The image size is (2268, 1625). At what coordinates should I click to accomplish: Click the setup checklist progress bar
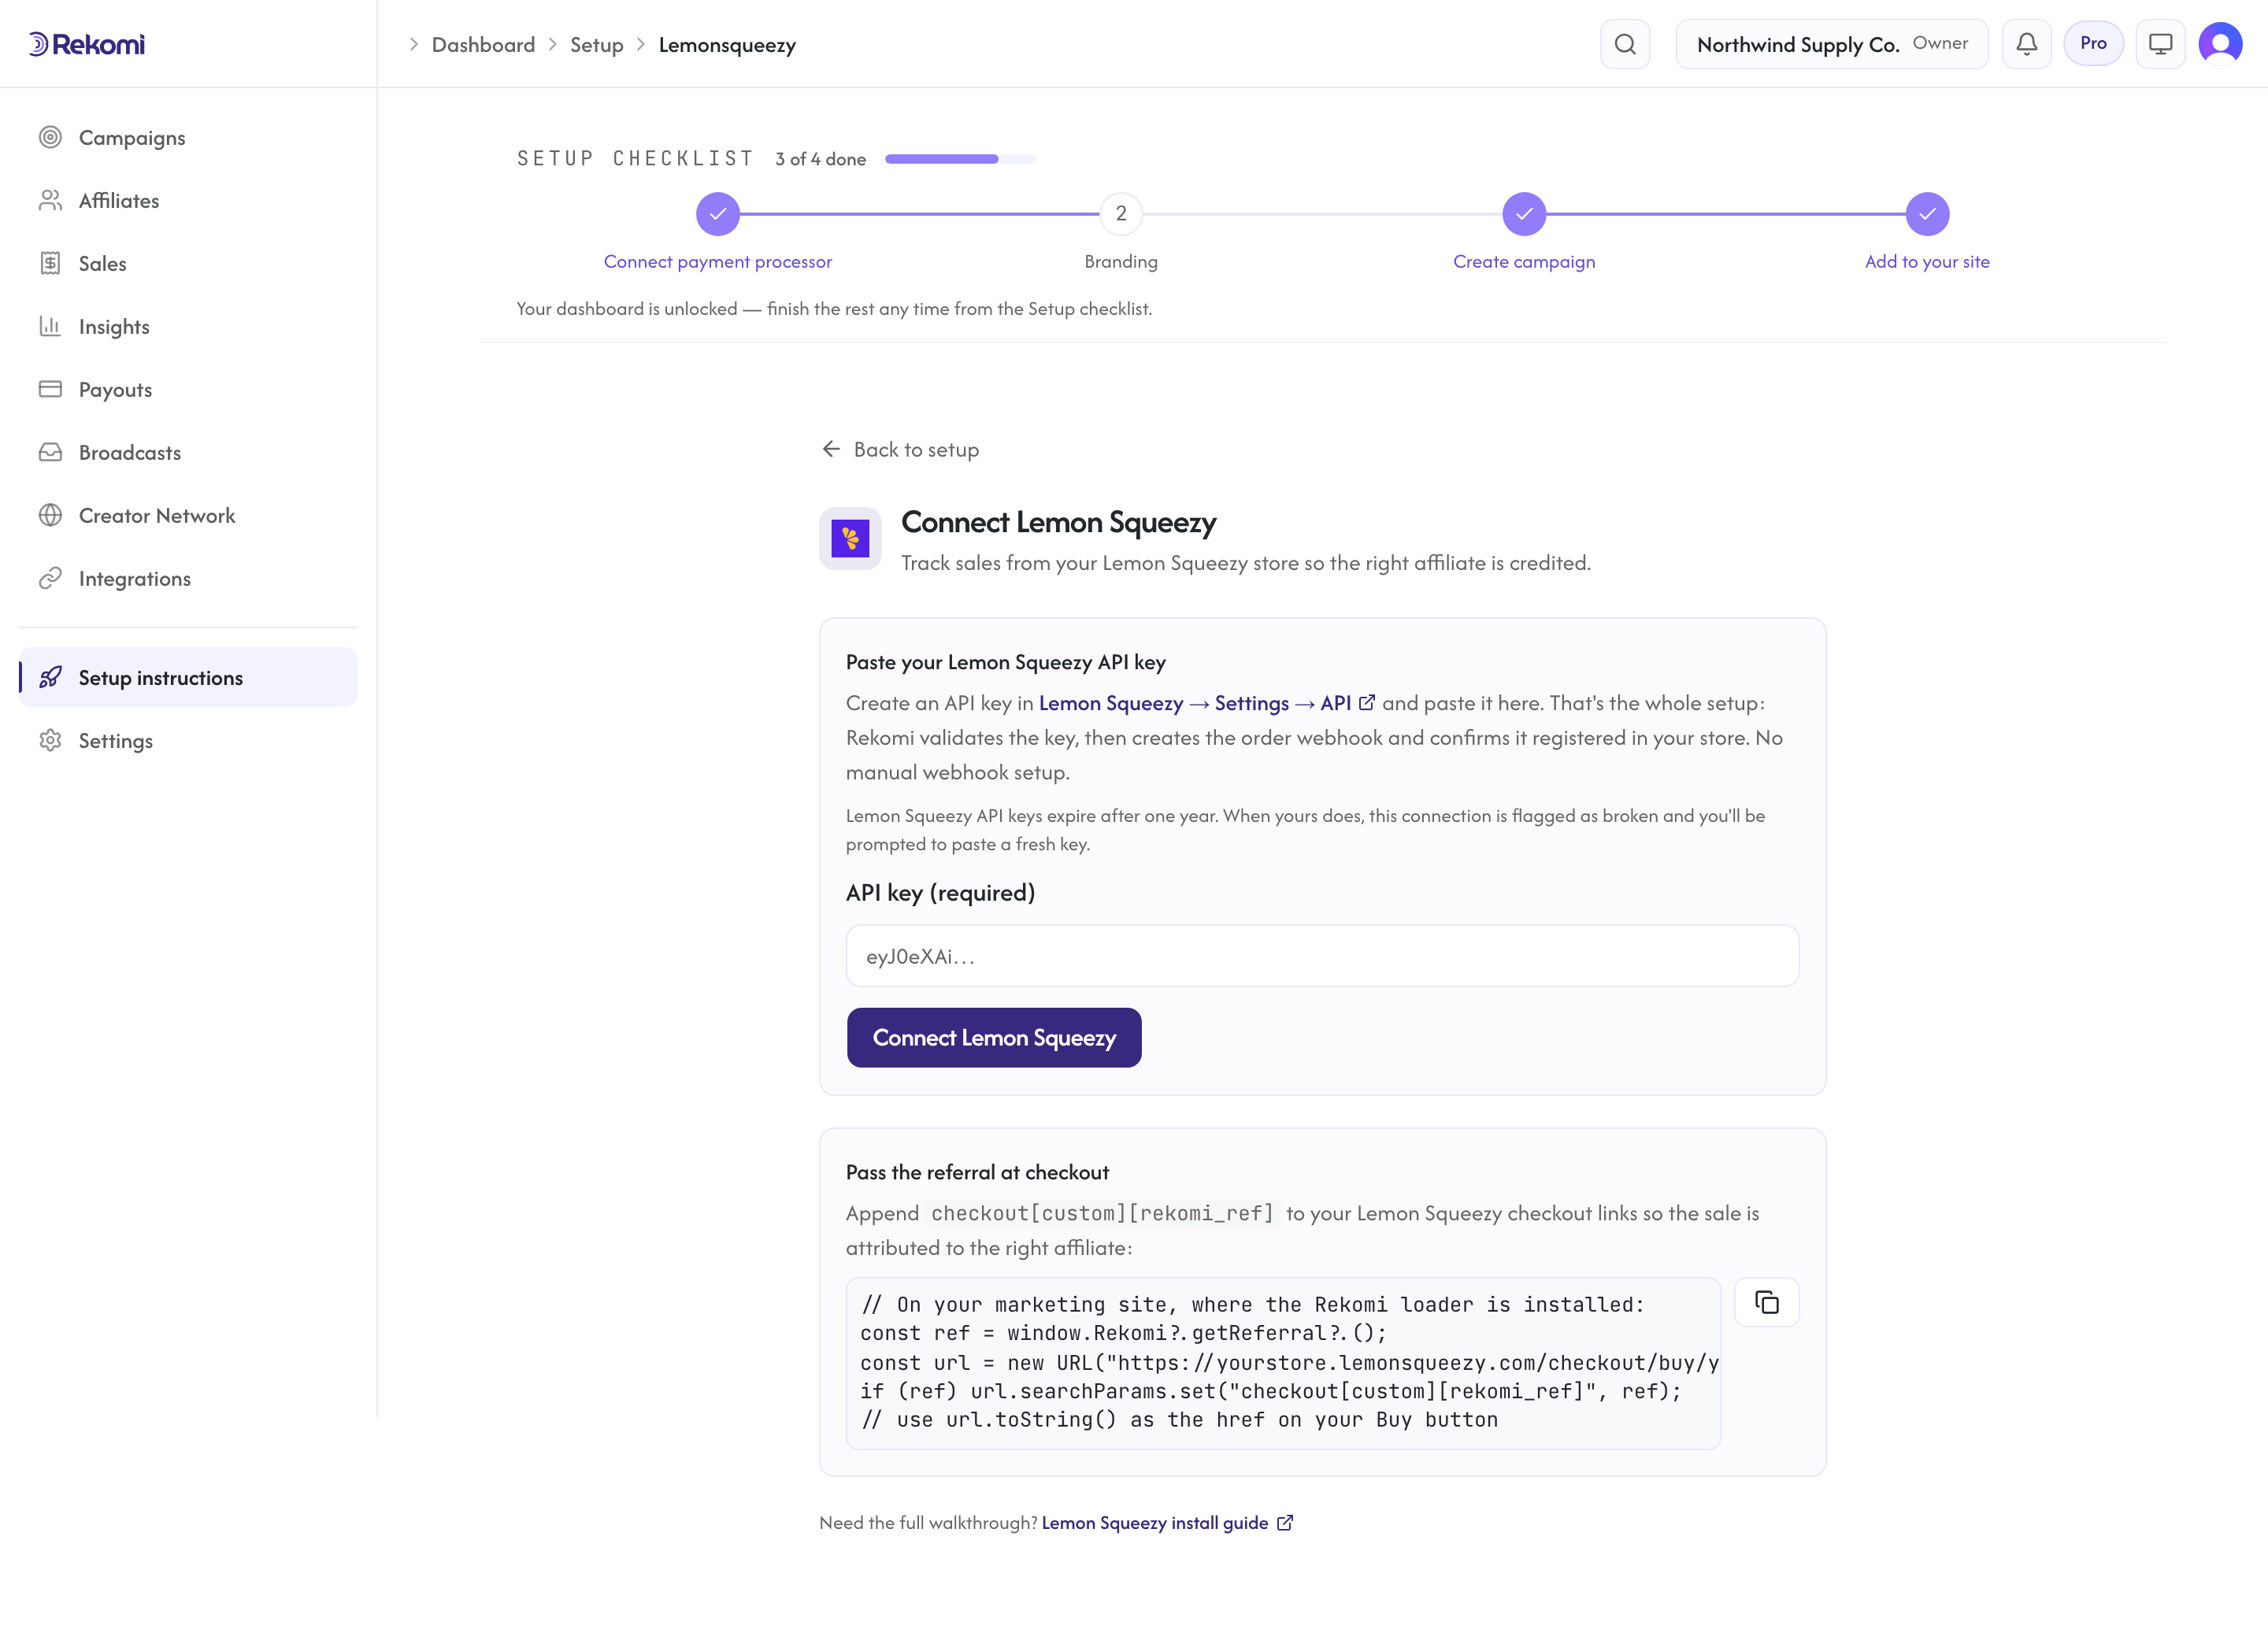pyautogui.click(x=960, y=158)
